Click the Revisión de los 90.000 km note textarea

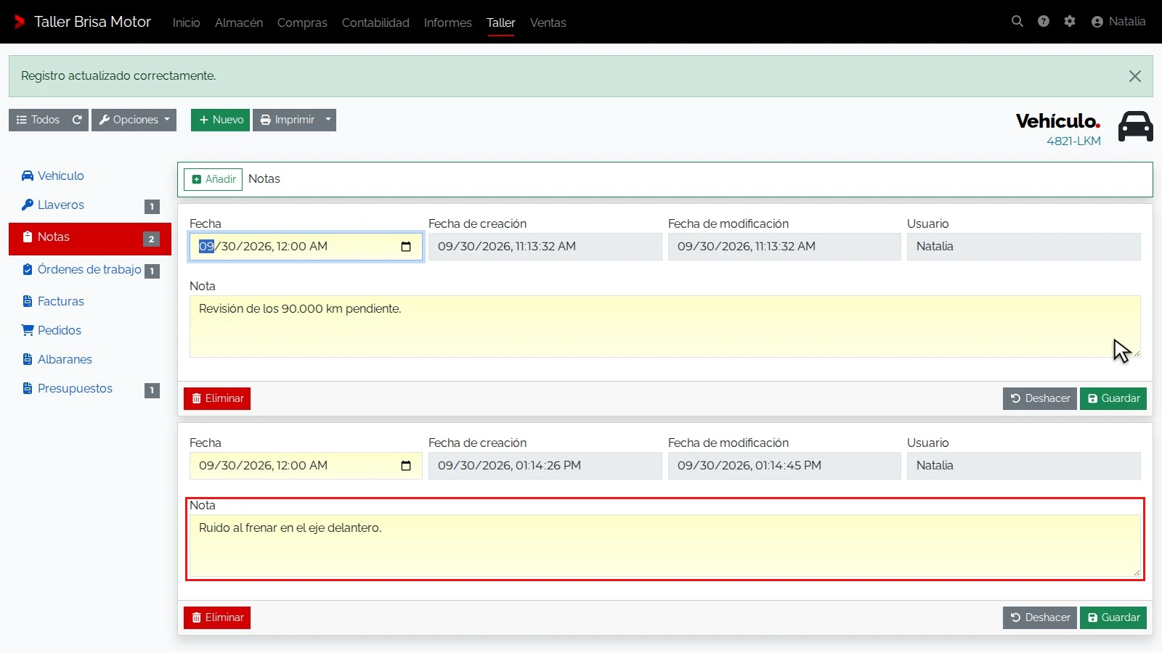point(665,326)
